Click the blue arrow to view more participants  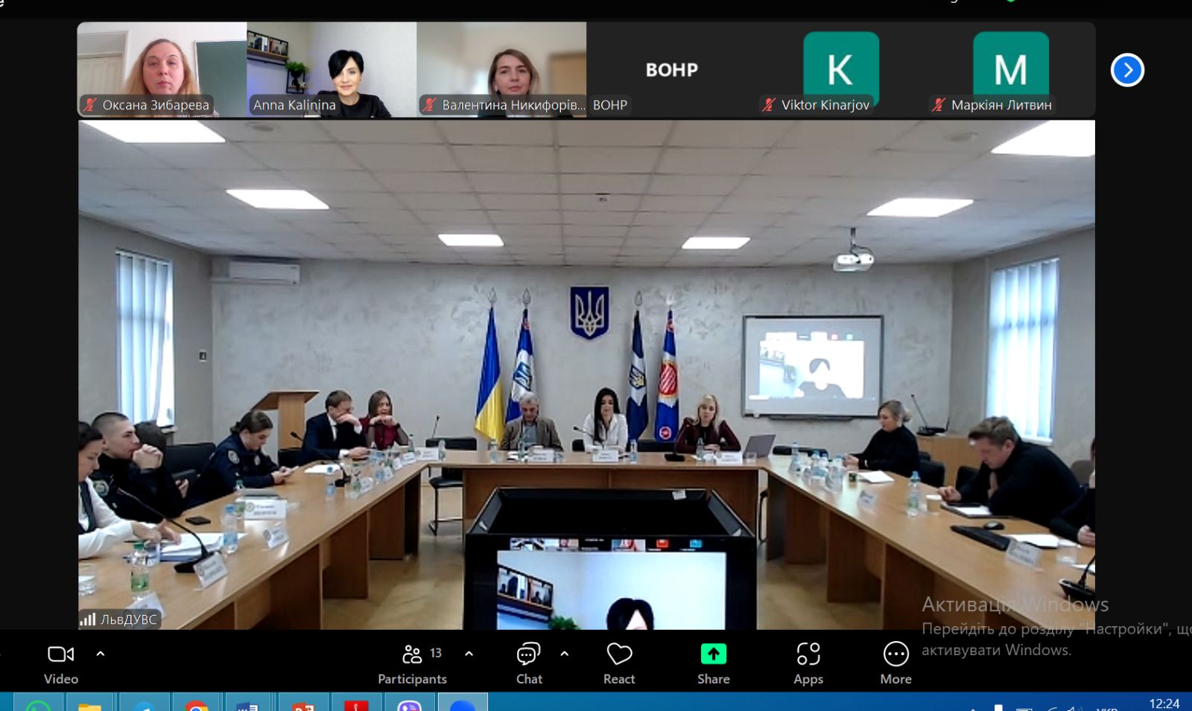[x=1127, y=69]
